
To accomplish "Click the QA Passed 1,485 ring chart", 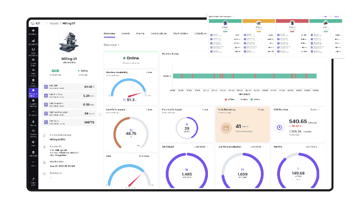I will point(187,171).
